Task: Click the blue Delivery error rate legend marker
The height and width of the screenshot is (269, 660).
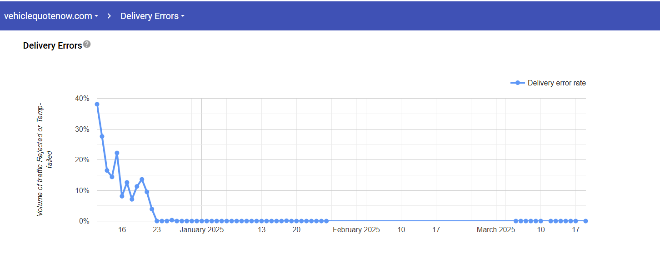Action: coord(518,83)
